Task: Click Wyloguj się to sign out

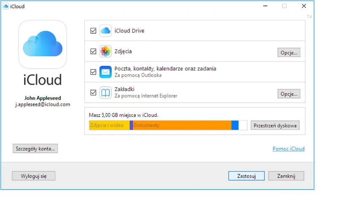Action: point(34,176)
